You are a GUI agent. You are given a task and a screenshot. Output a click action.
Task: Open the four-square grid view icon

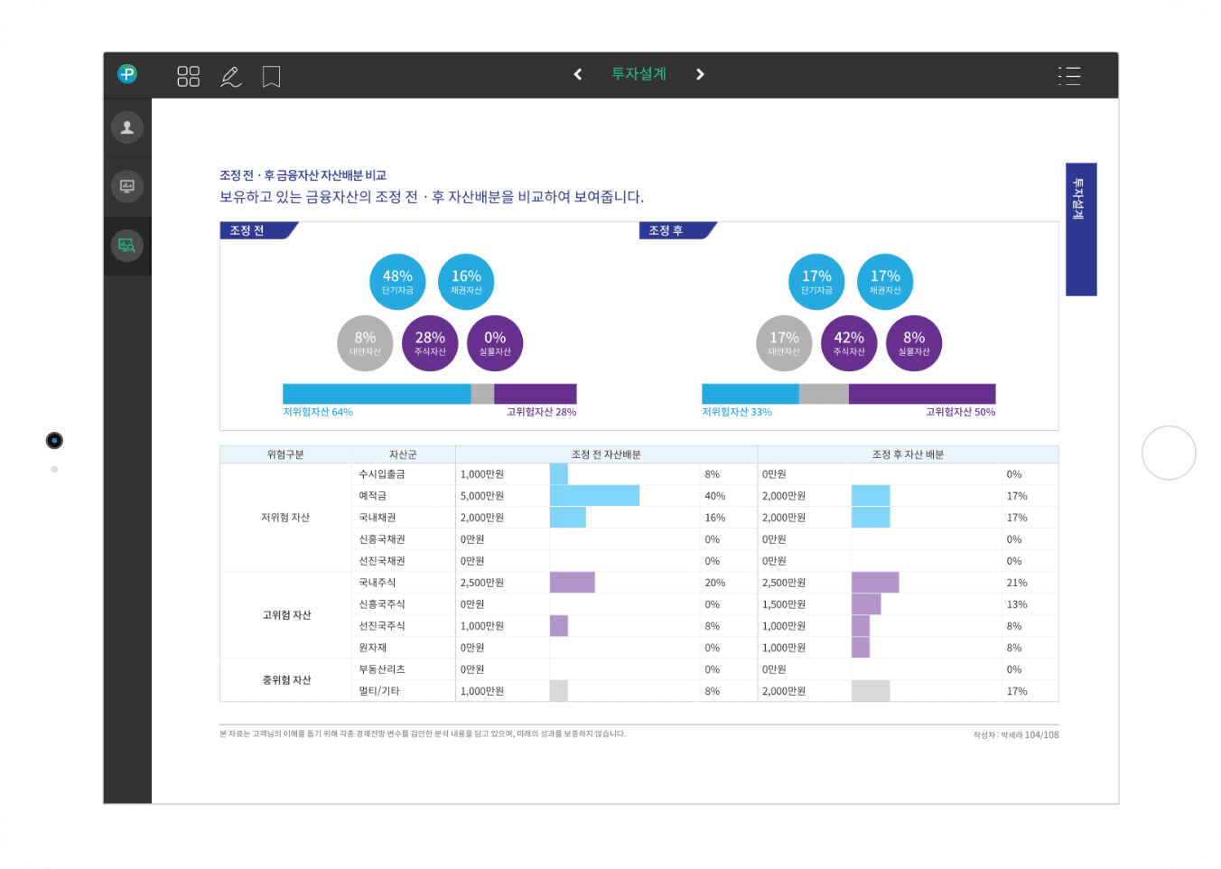(x=188, y=76)
